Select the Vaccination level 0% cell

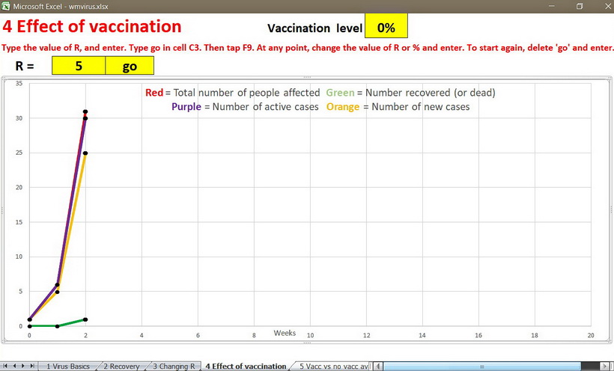pyautogui.click(x=386, y=28)
